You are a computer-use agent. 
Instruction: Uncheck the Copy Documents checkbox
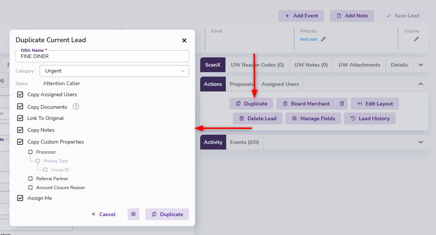coord(20,107)
